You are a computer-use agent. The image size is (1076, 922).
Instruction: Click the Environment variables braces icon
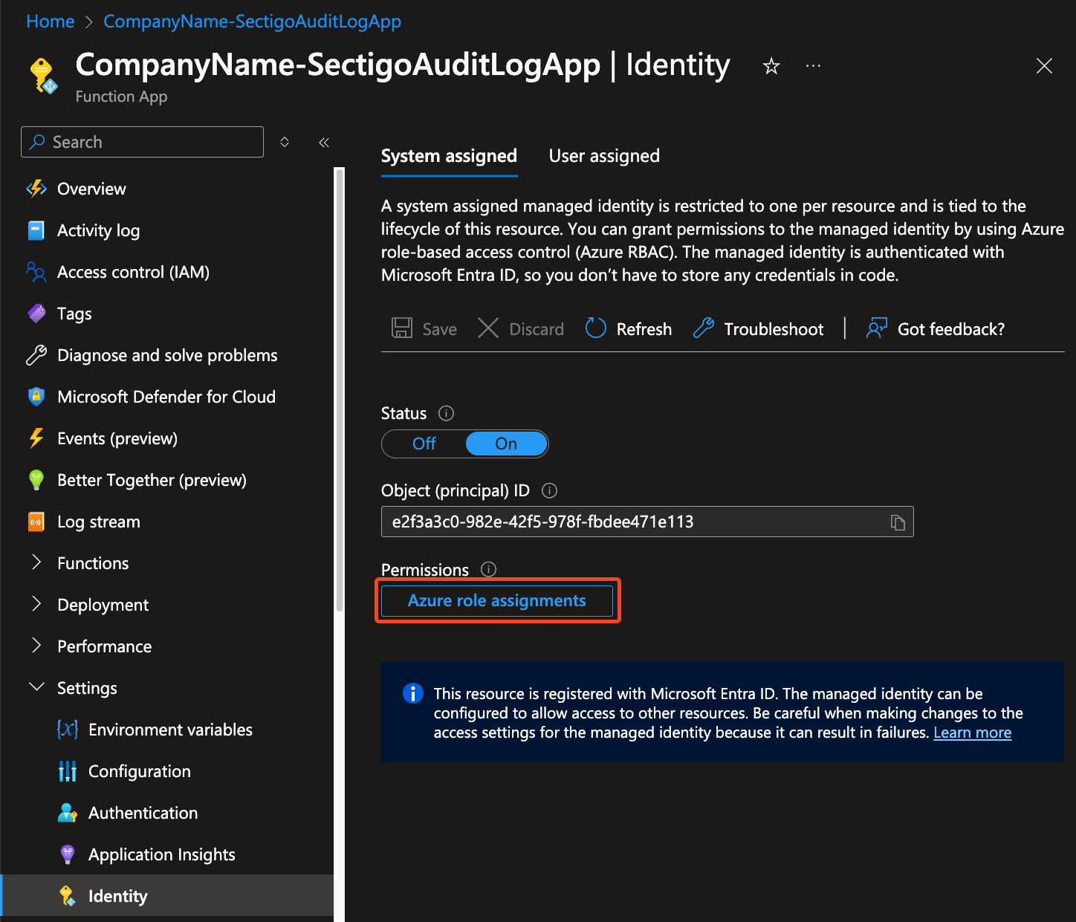click(68, 730)
